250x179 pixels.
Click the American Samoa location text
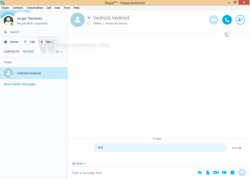[116, 23]
